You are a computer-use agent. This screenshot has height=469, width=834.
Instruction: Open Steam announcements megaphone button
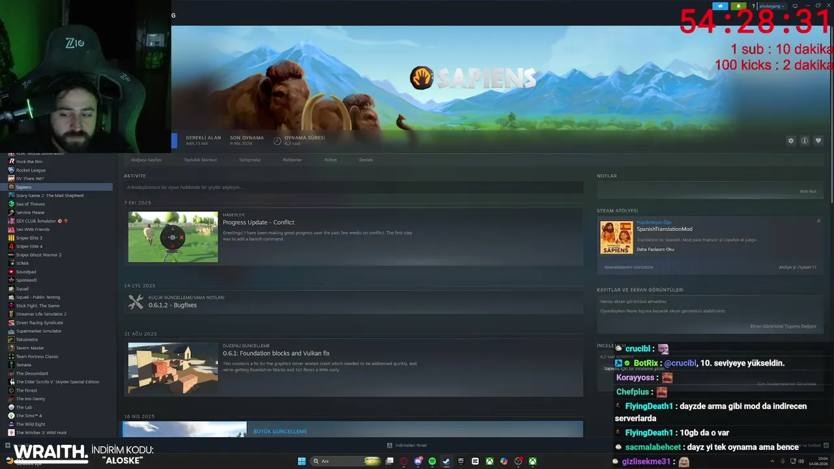[720, 6]
